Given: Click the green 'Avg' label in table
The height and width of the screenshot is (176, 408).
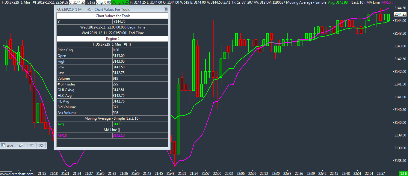Looking at the screenshot, I should [x=84, y=124].
